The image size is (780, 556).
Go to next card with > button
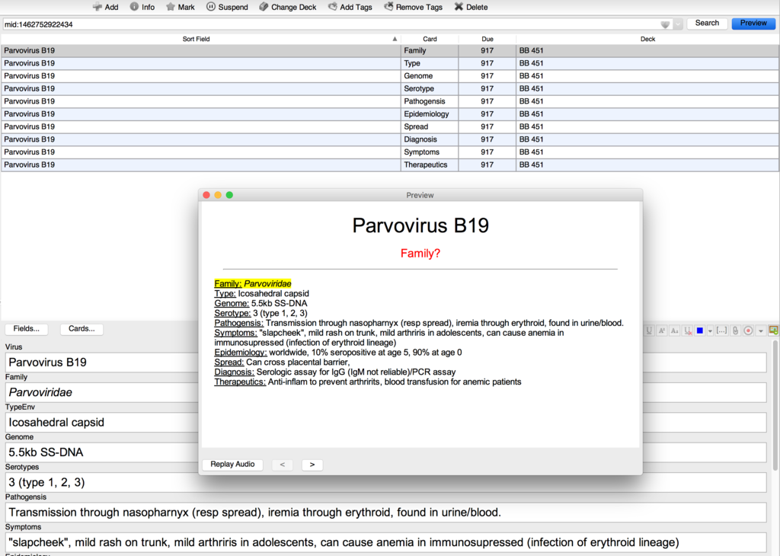[x=312, y=465]
